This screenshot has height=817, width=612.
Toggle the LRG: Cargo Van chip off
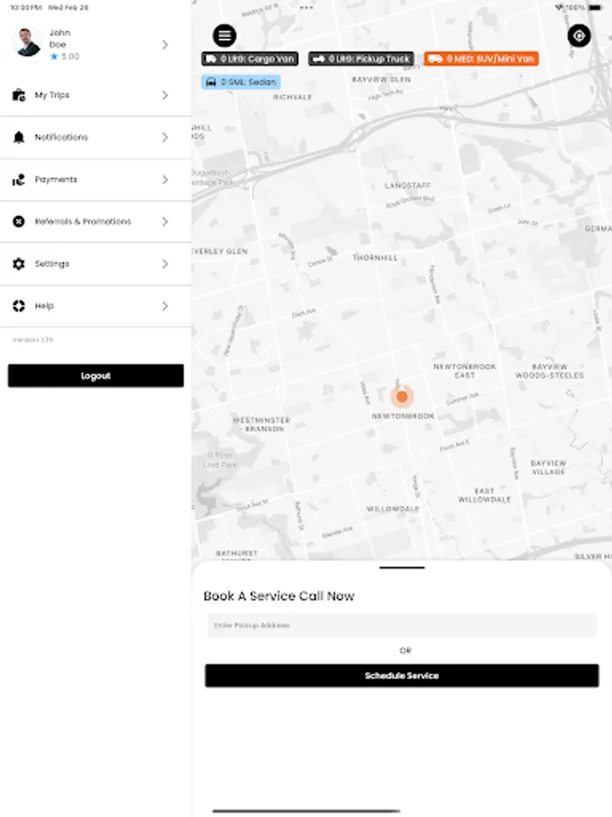click(x=250, y=58)
